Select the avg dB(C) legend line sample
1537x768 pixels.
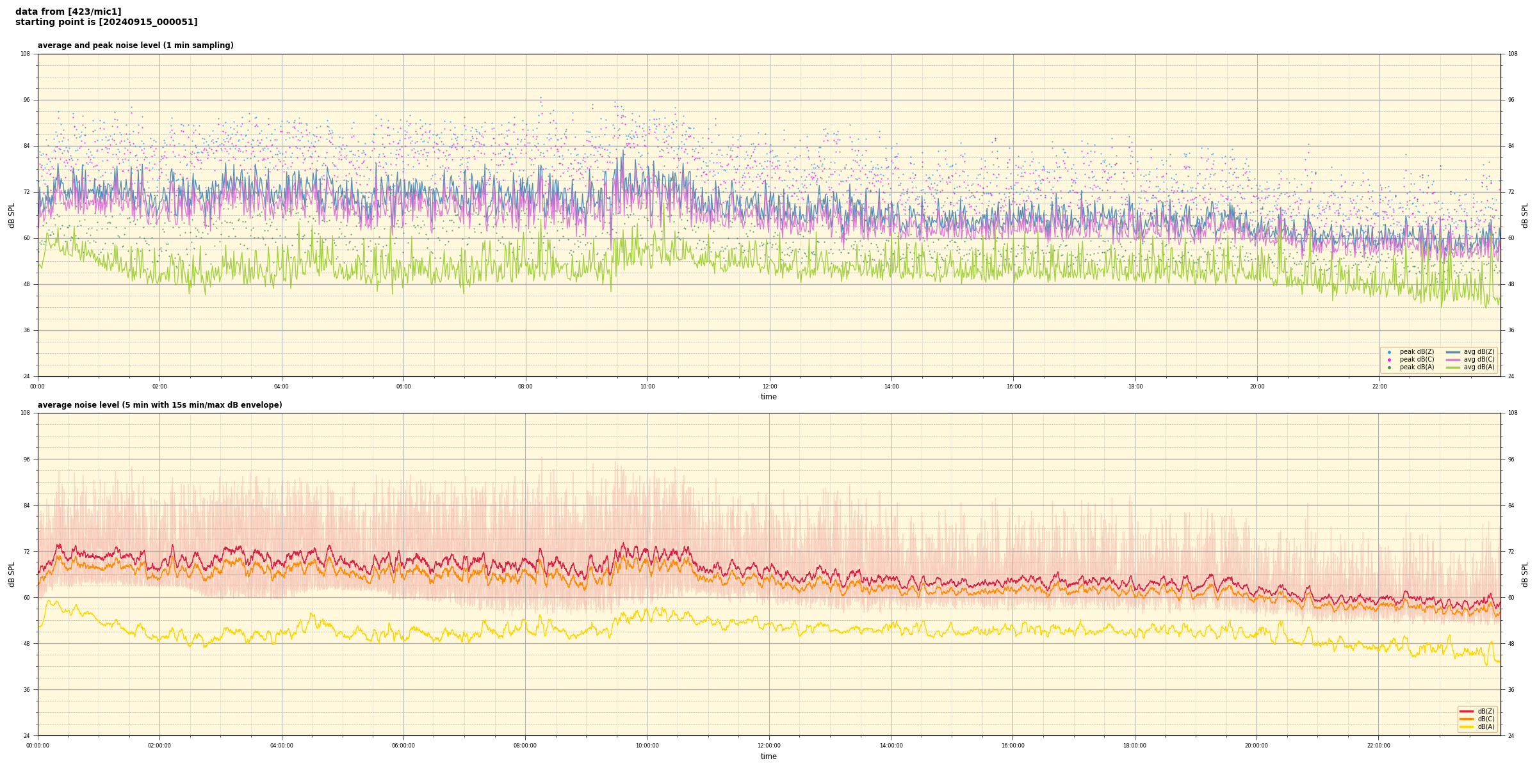tap(1452, 360)
